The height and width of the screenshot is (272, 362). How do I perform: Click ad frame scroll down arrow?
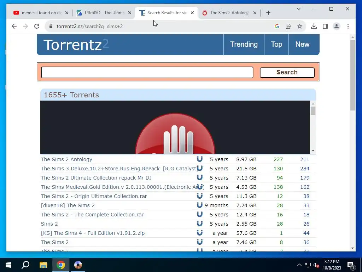[313, 151]
